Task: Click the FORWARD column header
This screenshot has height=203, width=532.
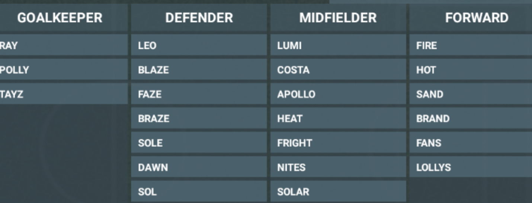Action: pyautogui.click(x=471, y=18)
